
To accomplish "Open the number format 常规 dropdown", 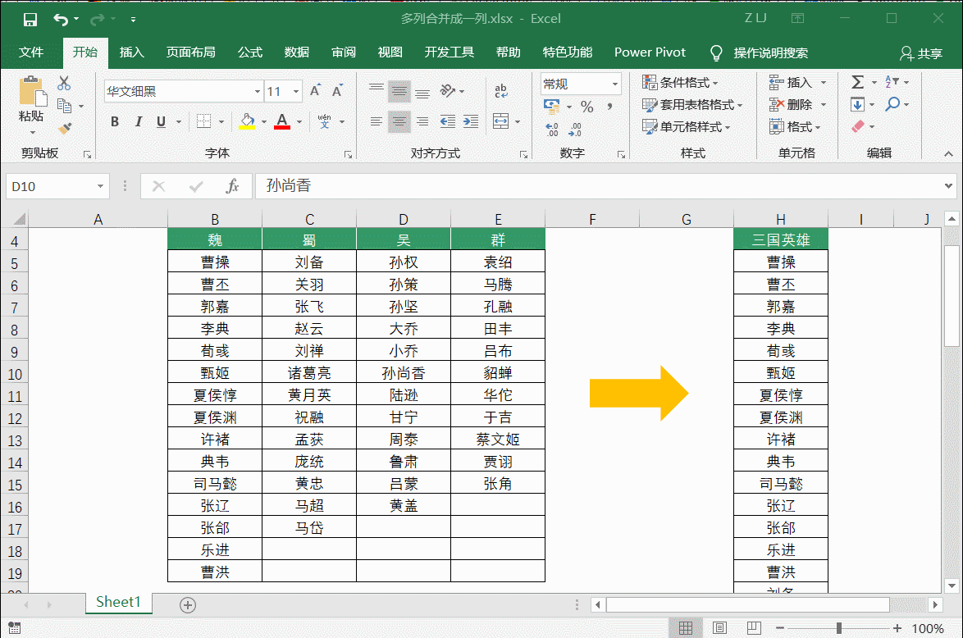I will tap(614, 84).
